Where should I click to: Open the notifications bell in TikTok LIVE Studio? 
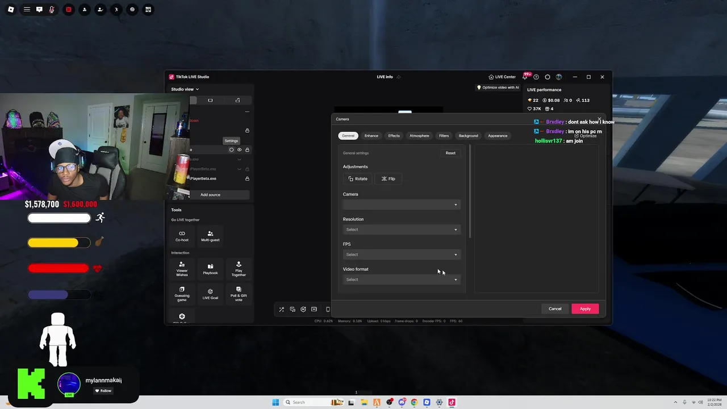click(525, 77)
